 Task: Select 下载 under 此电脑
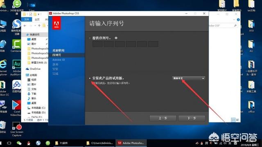[32, 94]
